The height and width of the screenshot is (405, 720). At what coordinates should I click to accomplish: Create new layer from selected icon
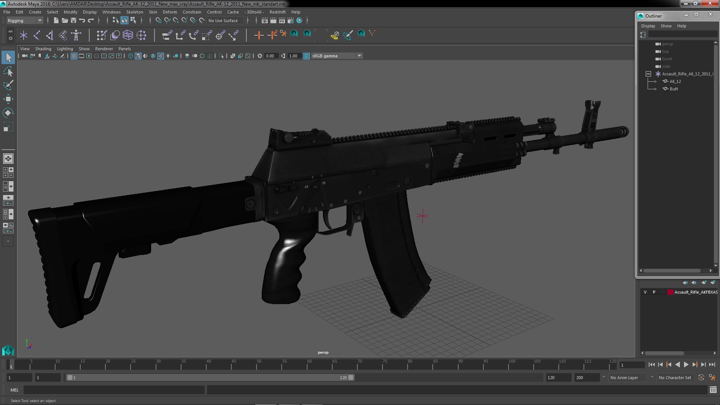[713, 282]
